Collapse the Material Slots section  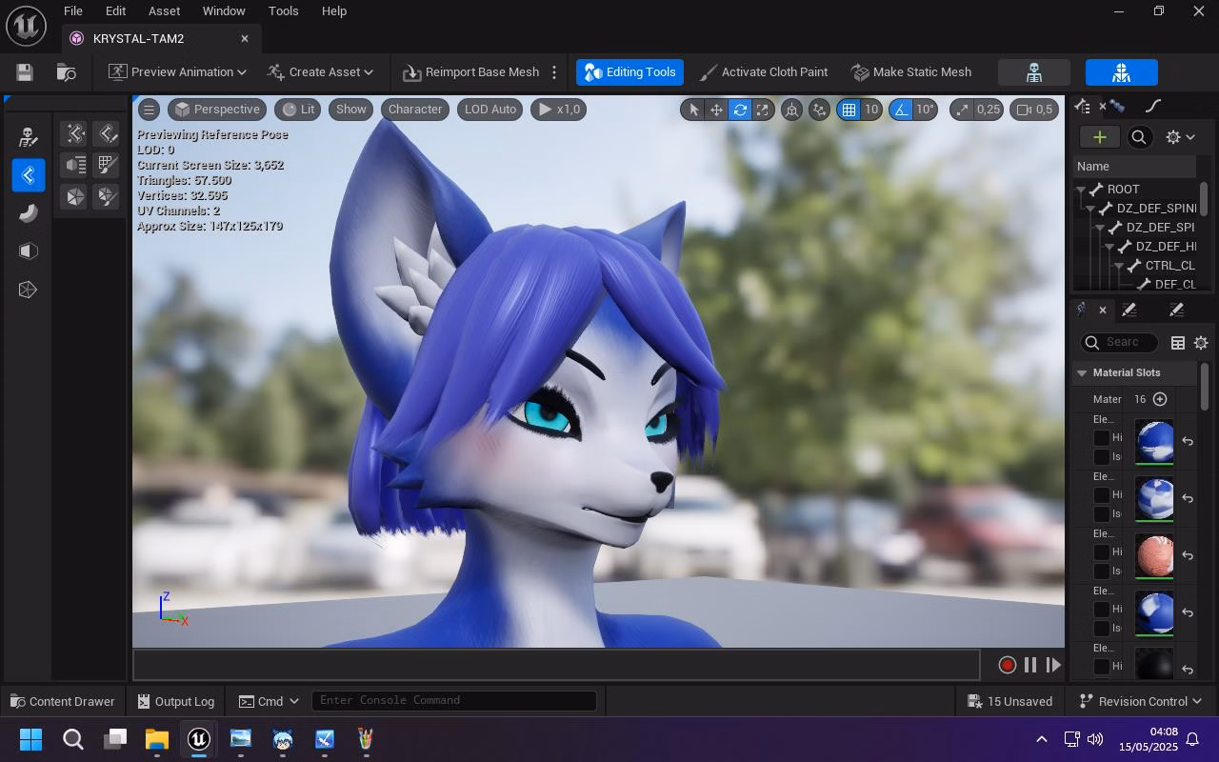click(x=1082, y=373)
